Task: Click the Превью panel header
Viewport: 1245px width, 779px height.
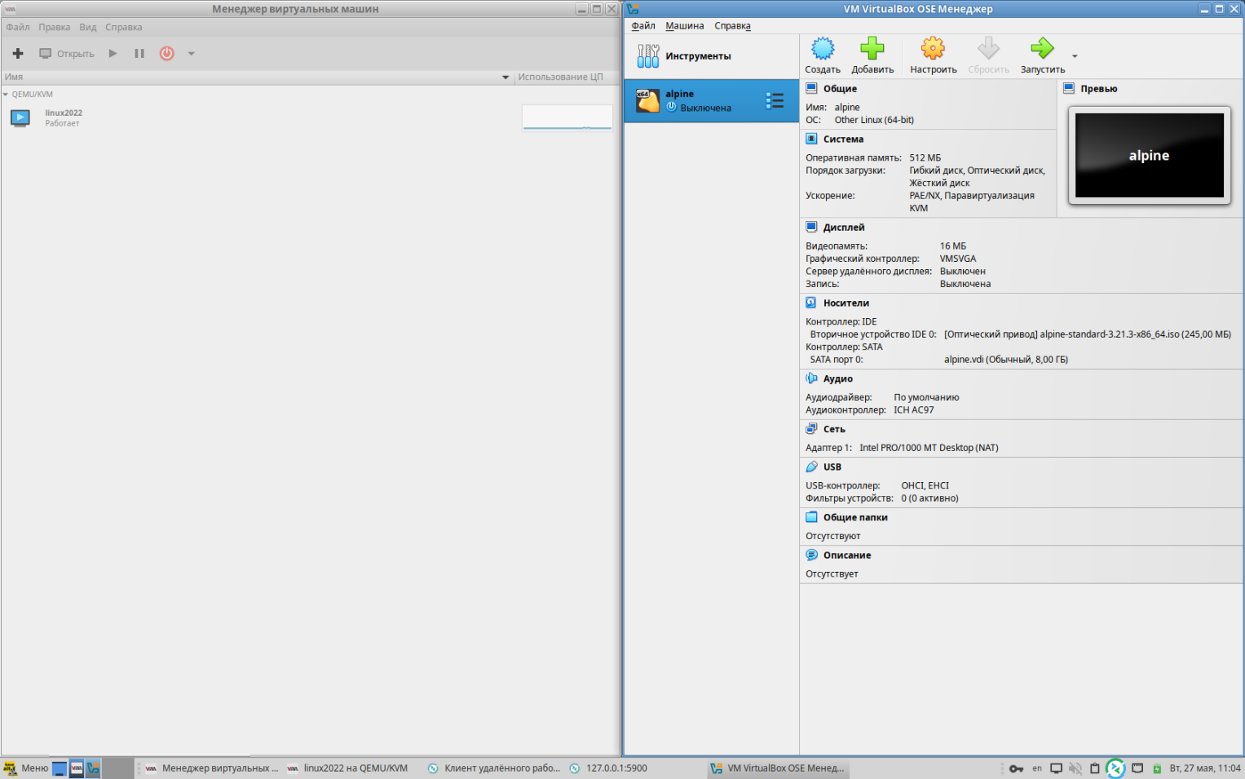Action: point(1099,89)
